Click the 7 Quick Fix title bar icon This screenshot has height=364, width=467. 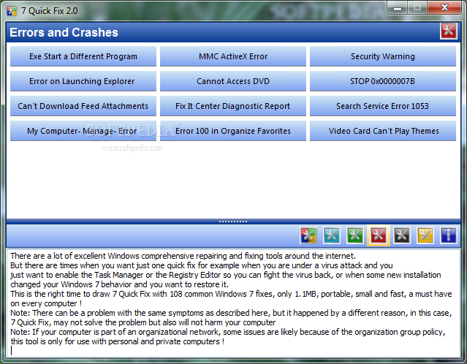(12, 11)
